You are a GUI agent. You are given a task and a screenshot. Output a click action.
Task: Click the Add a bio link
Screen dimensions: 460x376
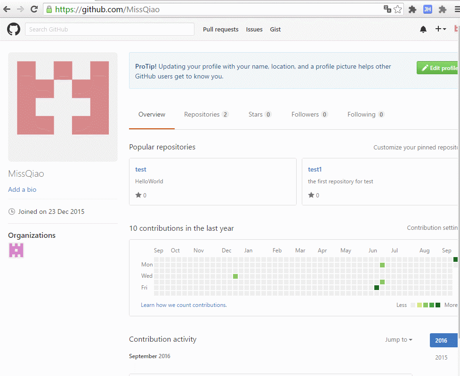click(22, 190)
